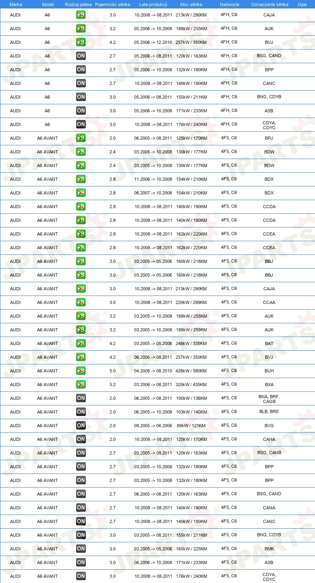
Task: Click the Rodzaj paliwa column header
Action: coord(78,4)
